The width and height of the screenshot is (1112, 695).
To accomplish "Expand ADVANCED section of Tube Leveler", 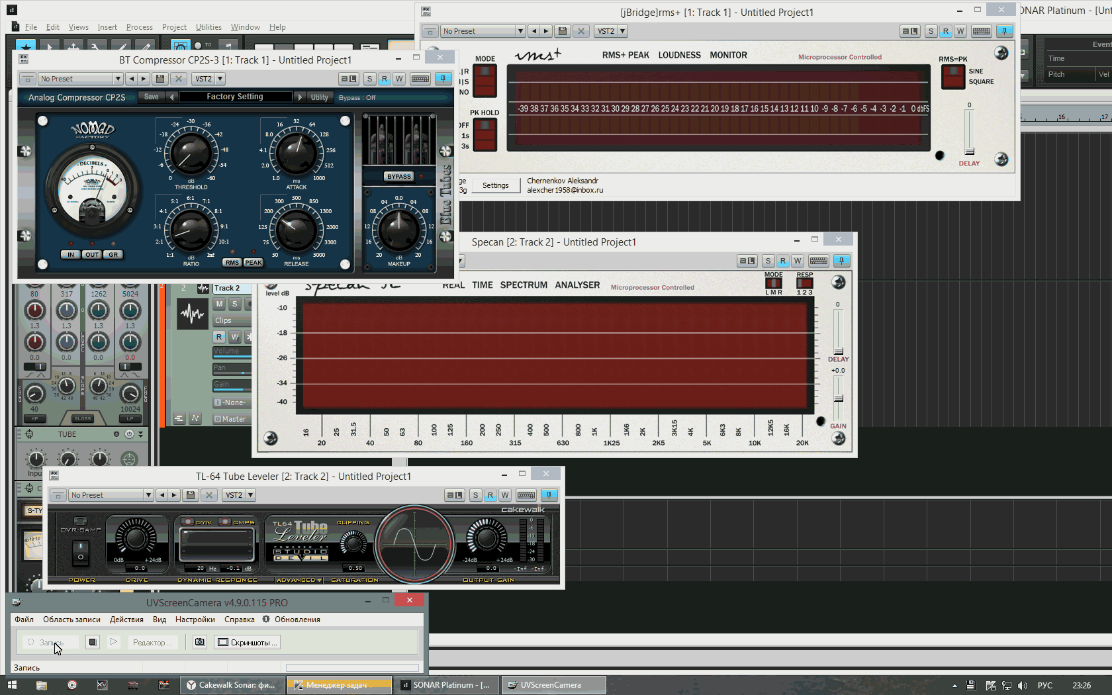I will point(299,580).
